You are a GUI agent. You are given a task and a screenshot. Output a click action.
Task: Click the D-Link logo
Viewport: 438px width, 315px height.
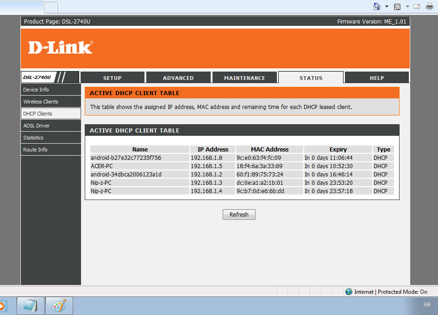(x=61, y=48)
